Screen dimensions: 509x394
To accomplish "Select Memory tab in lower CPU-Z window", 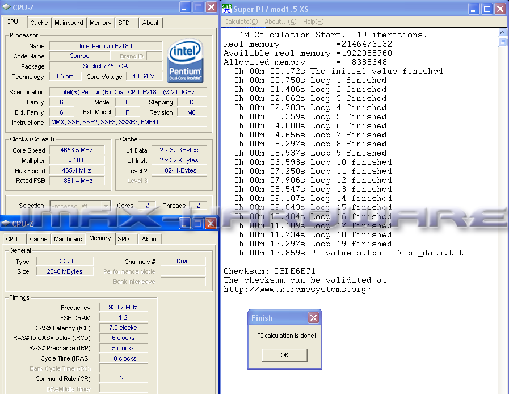I will coord(100,238).
